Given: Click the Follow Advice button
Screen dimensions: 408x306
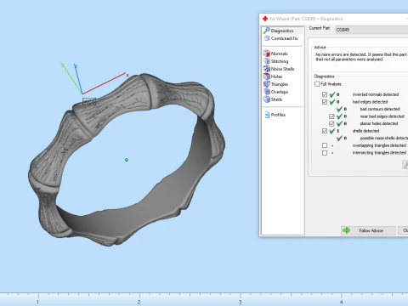Looking at the screenshot, I should tap(368, 230).
